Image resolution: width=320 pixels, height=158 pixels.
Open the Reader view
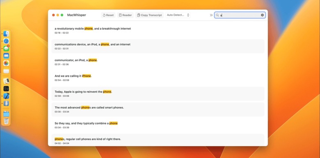click(125, 15)
